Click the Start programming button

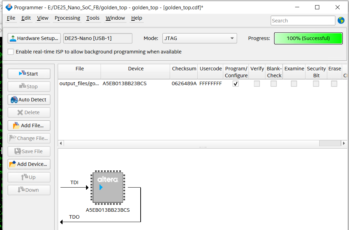pyautogui.click(x=29, y=74)
